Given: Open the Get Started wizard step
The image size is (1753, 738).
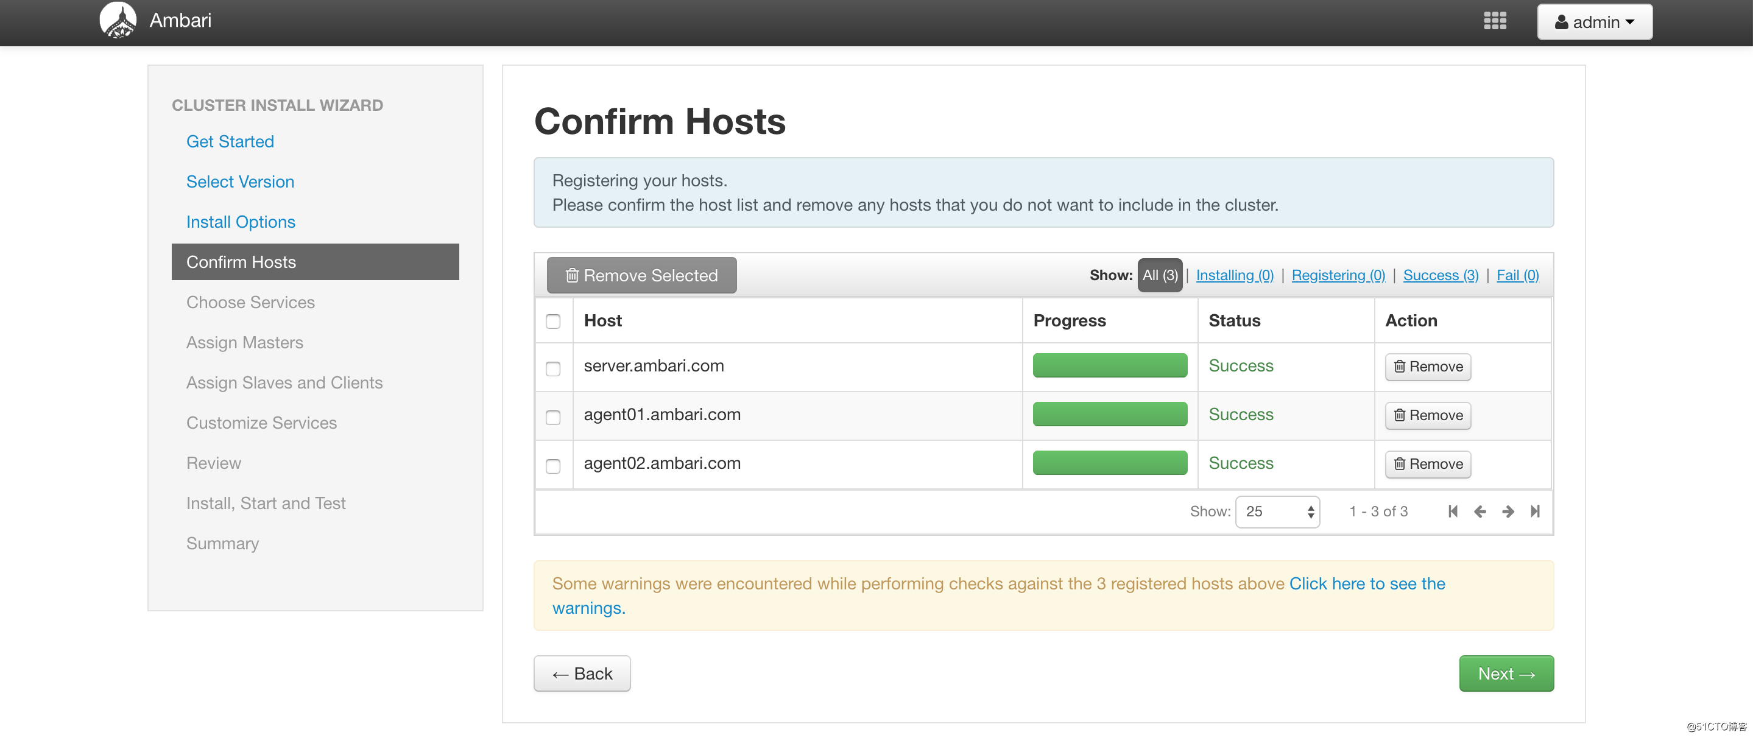Looking at the screenshot, I should click(x=230, y=141).
